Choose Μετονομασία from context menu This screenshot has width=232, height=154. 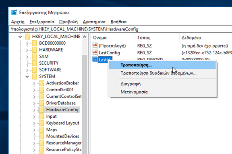162,92
